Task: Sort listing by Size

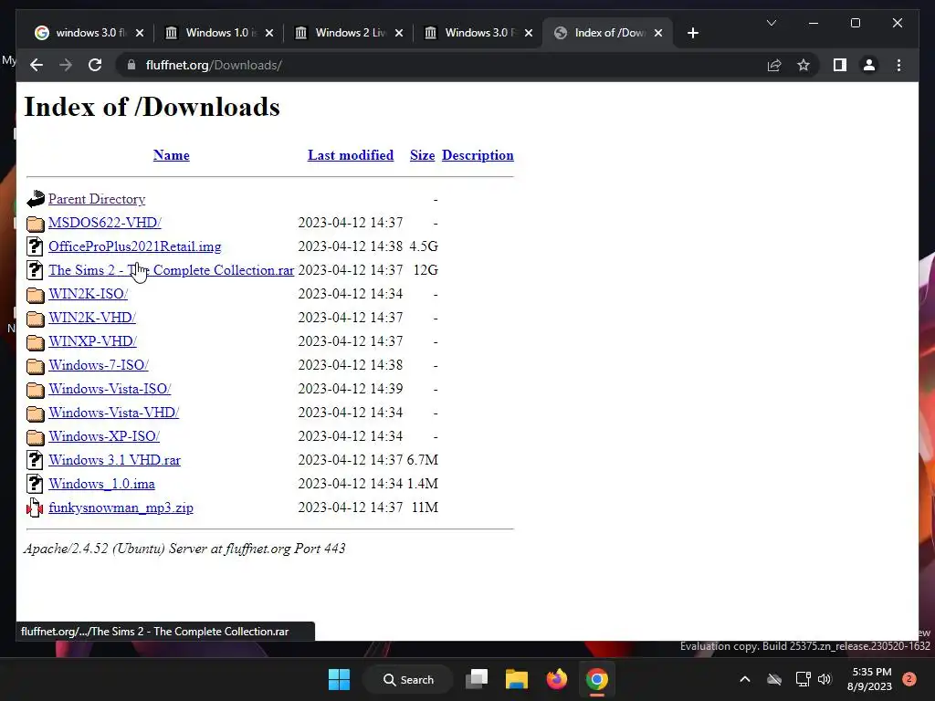Action: 422,155
